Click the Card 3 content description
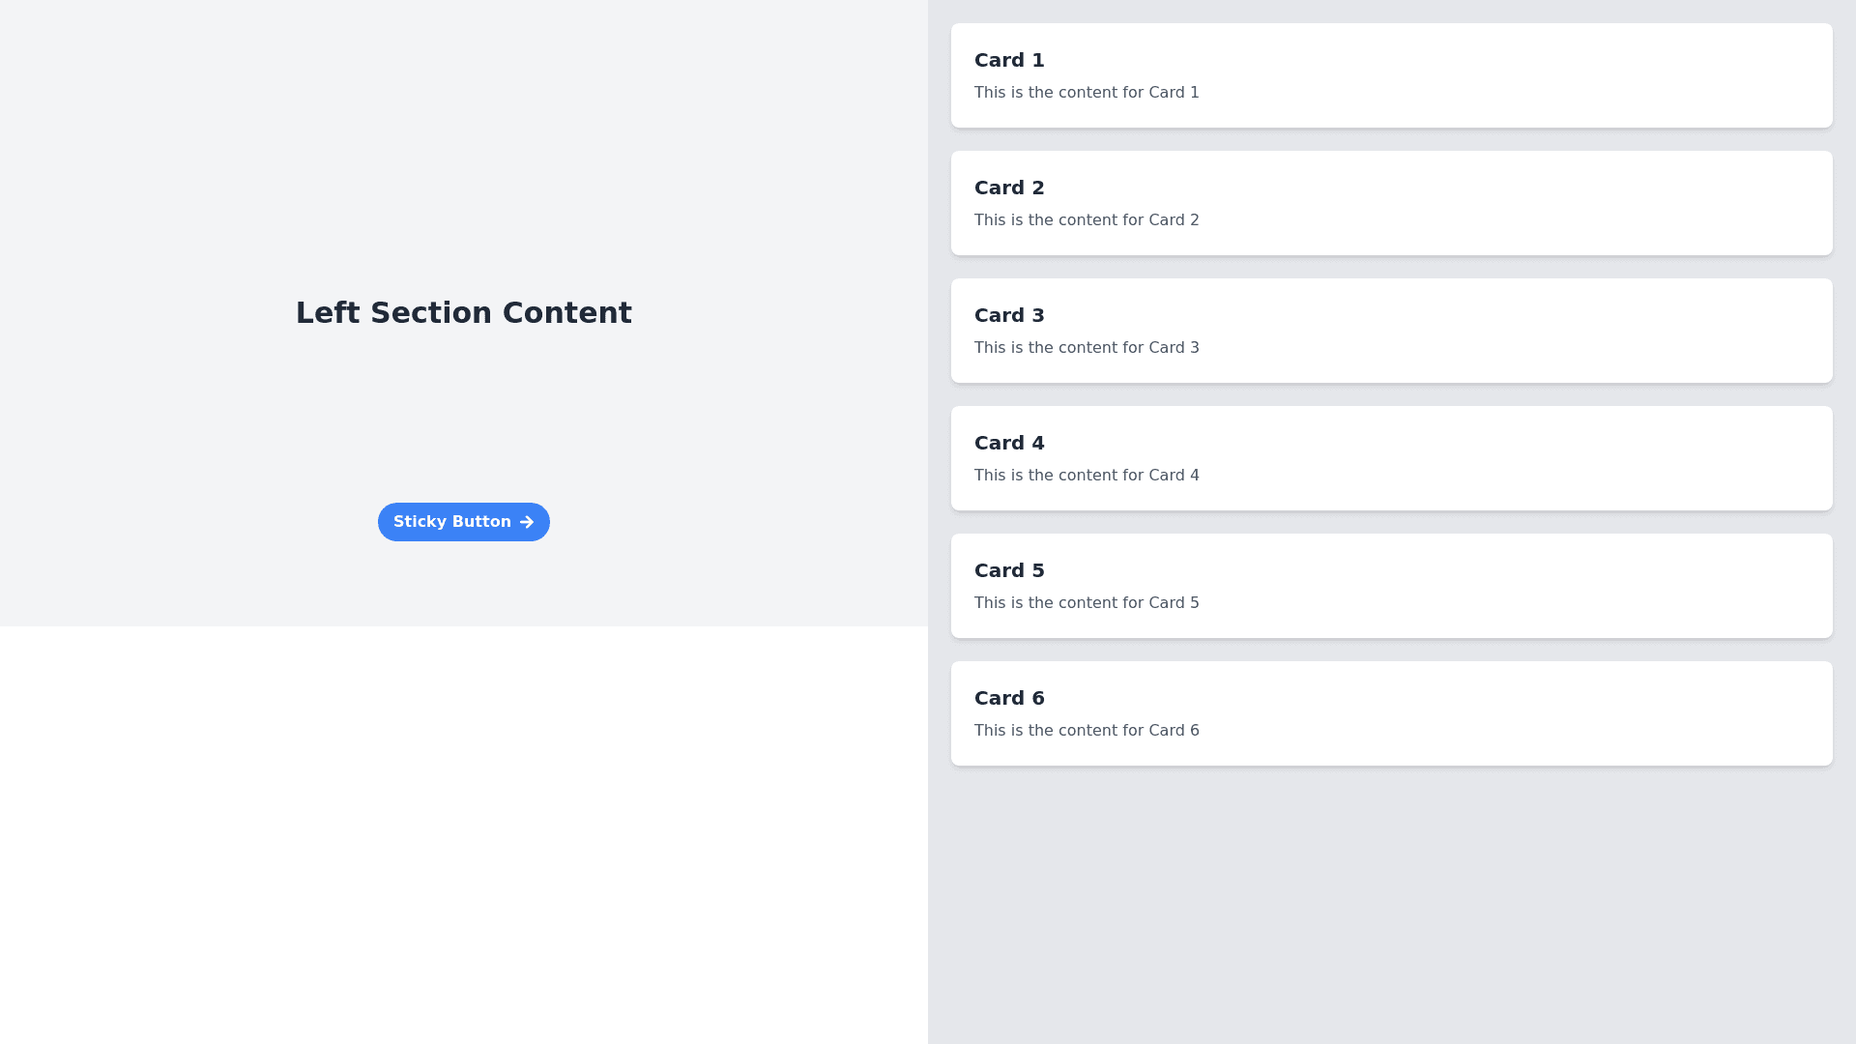1856x1044 pixels. click(1087, 348)
